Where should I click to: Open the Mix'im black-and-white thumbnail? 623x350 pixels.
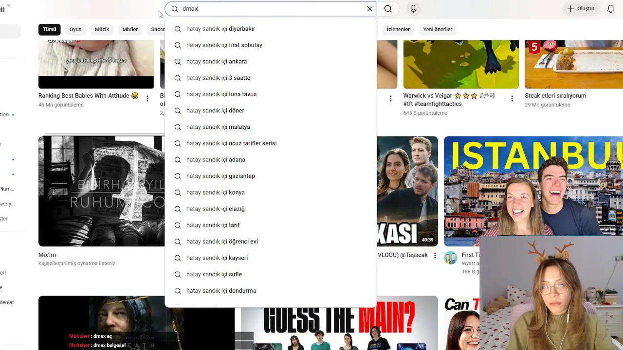(101, 191)
